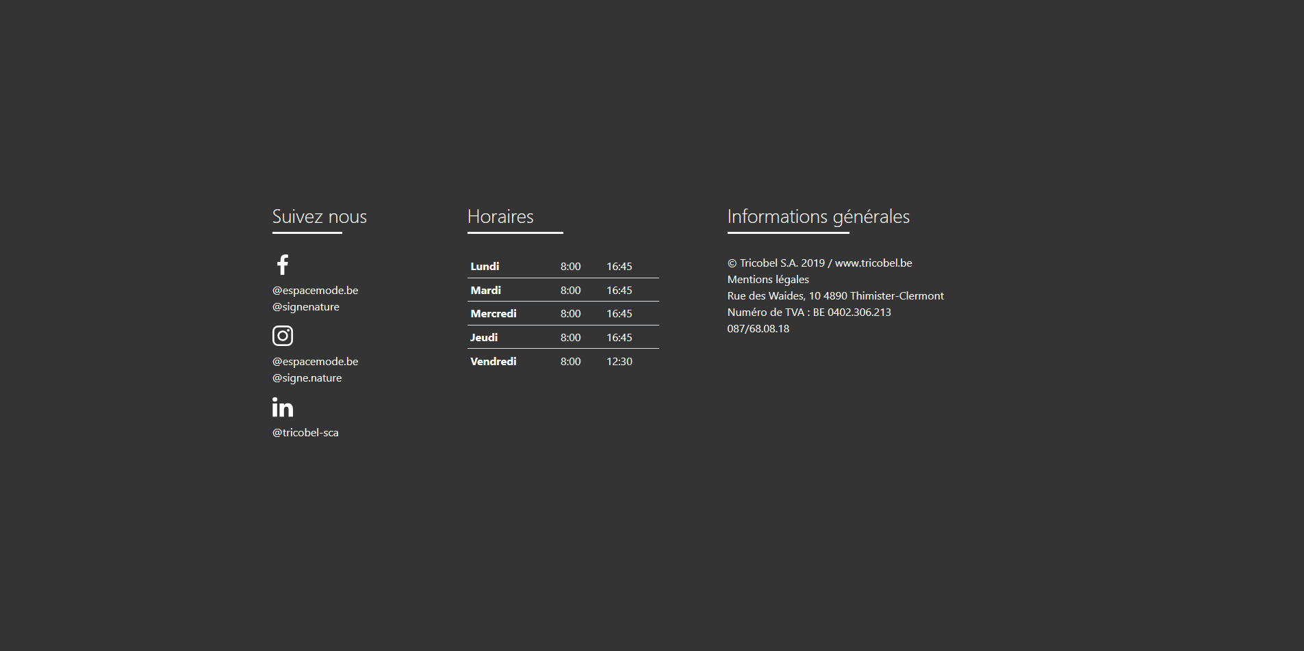Click Mercredi closing time 16:45
Screen dimensions: 1304x651
[x=619, y=313]
